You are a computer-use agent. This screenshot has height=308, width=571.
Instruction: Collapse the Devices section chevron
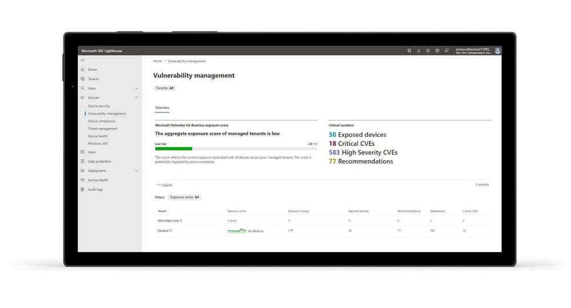coord(137,98)
